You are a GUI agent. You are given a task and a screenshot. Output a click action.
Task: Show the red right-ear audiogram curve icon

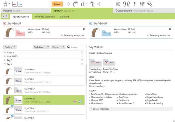pos(15,4)
